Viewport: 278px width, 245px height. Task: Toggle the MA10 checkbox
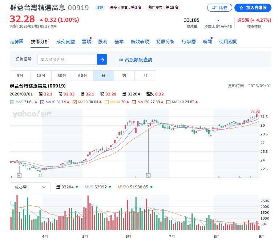pyautogui.click(x=42, y=102)
